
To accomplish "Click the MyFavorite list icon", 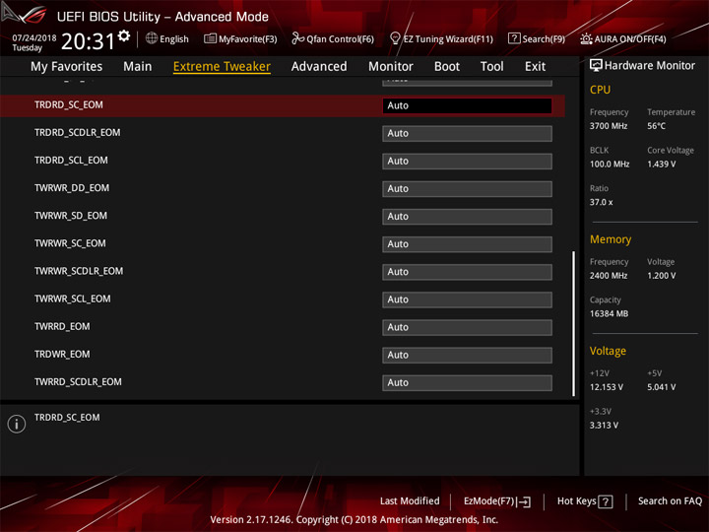I will pyautogui.click(x=210, y=38).
